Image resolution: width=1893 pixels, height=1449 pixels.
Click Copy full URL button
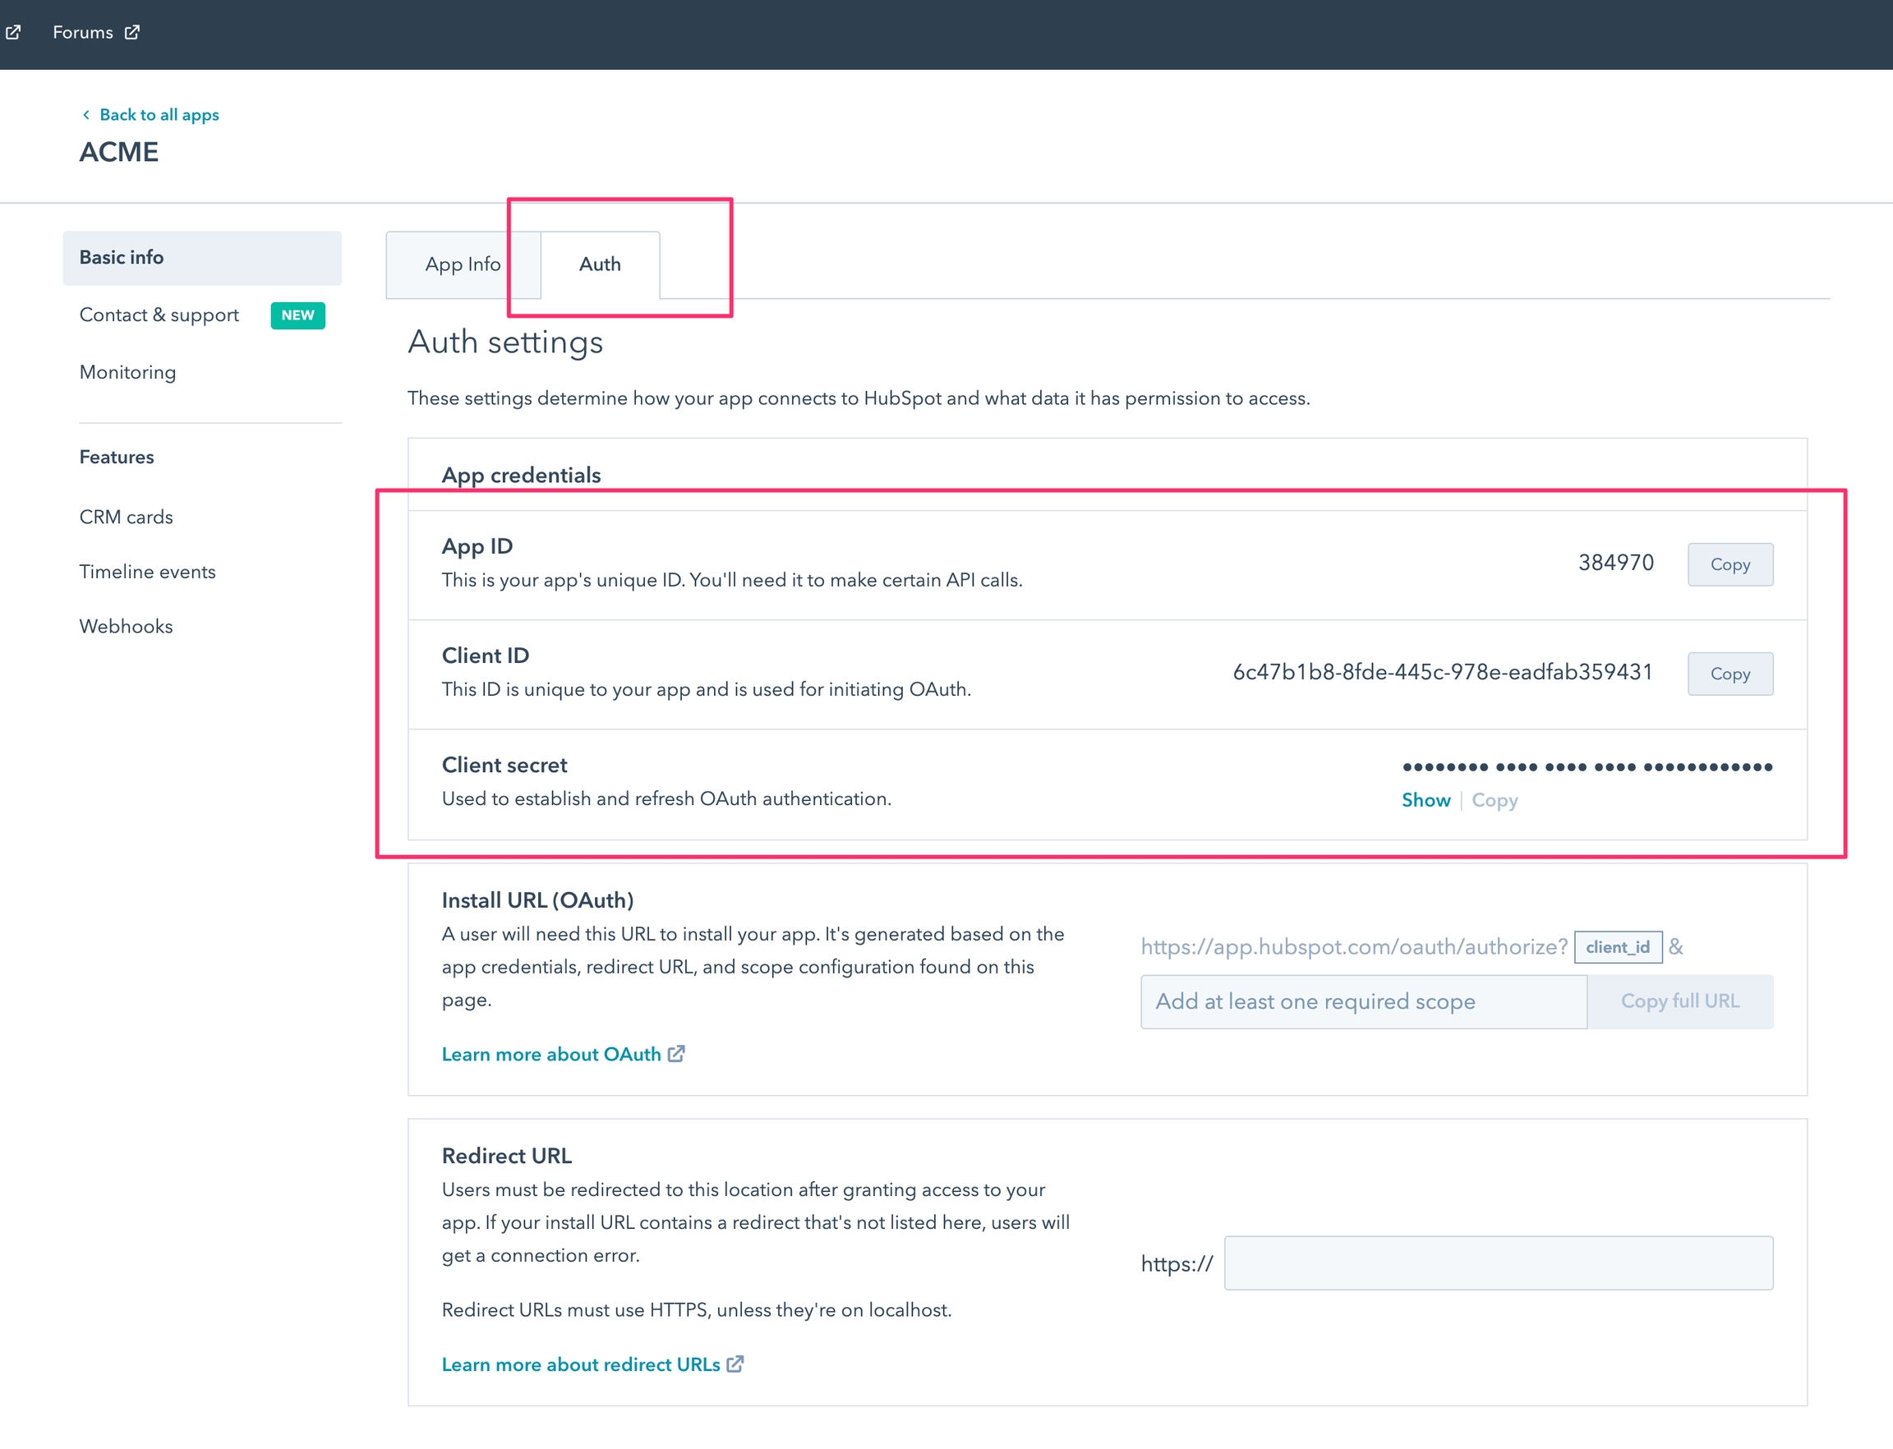point(1680,1000)
